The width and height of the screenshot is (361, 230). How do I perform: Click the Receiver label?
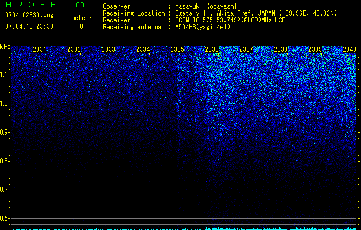[117, 20]
